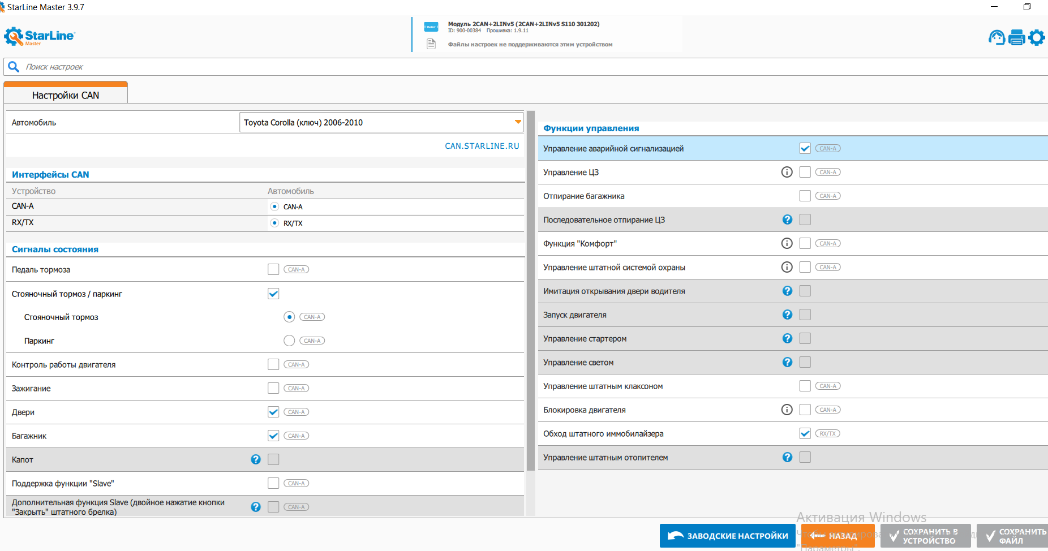Viewport: 1048px width, 551px height.
Task: Enable Поддержка функции "Slave" checkbox
Action: 273,483
